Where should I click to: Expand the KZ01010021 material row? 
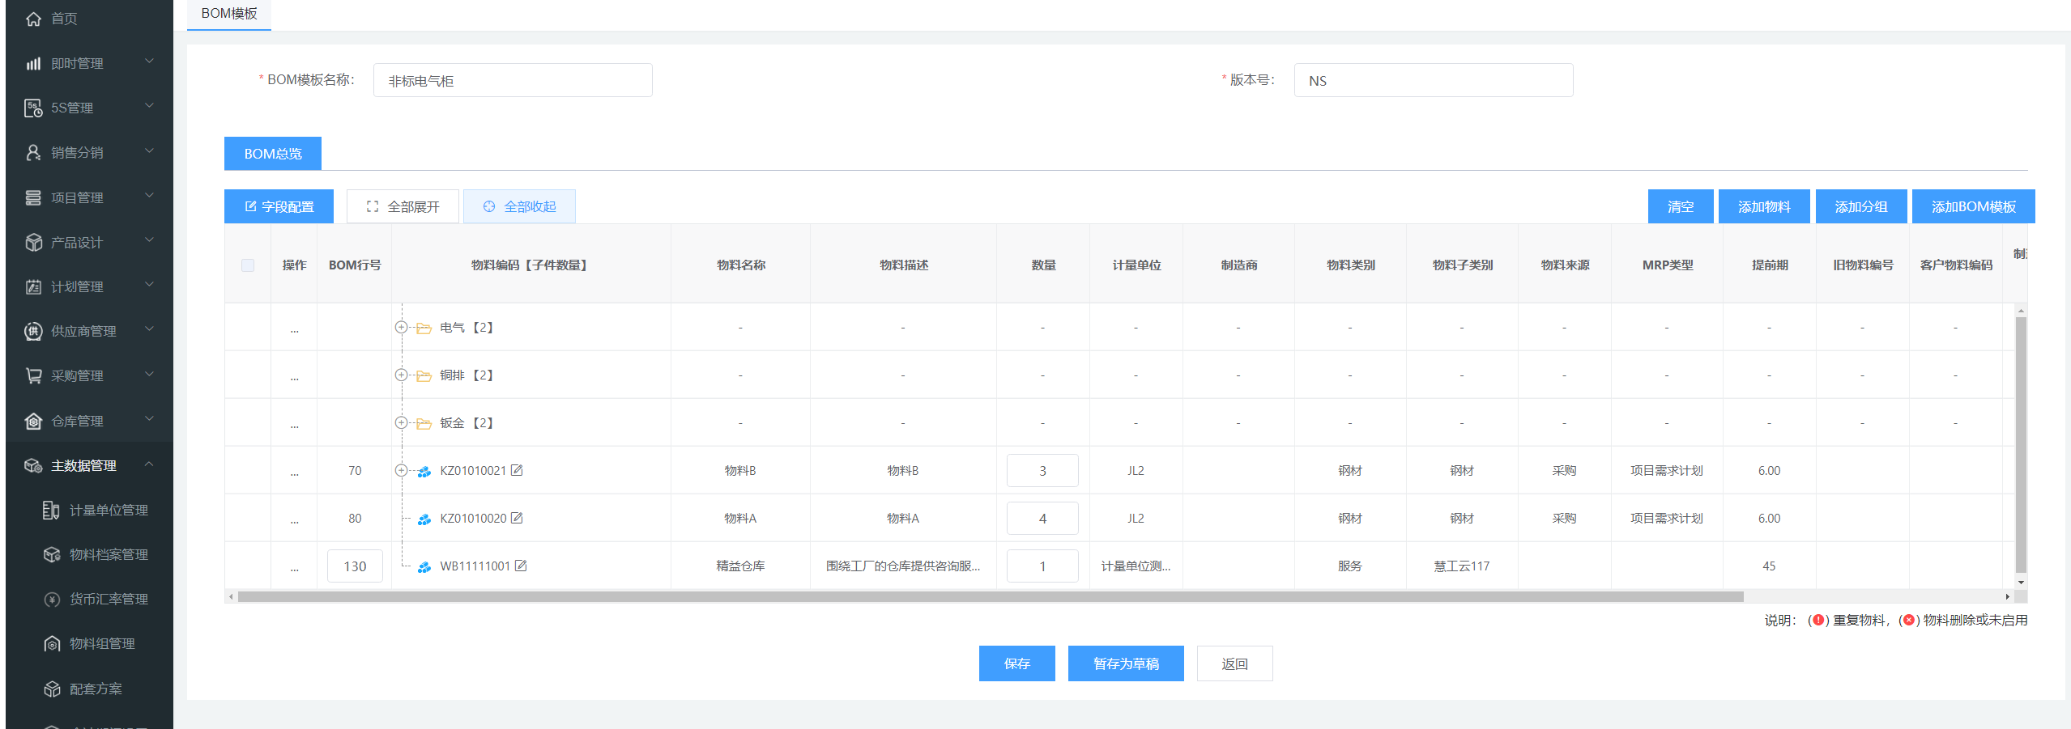click(x=401, y=470)
